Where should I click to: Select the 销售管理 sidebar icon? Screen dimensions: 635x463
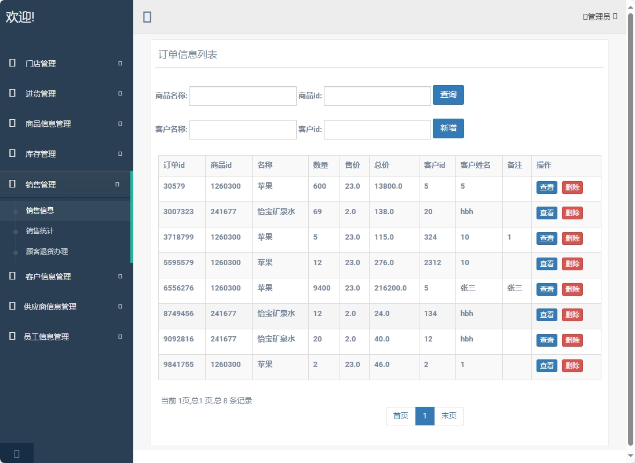[12, 184]
